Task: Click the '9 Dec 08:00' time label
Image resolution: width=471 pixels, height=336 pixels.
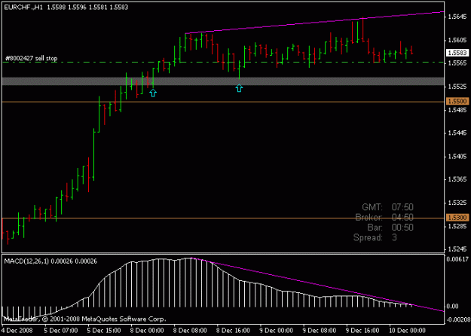Action: (x=319, y=331)
